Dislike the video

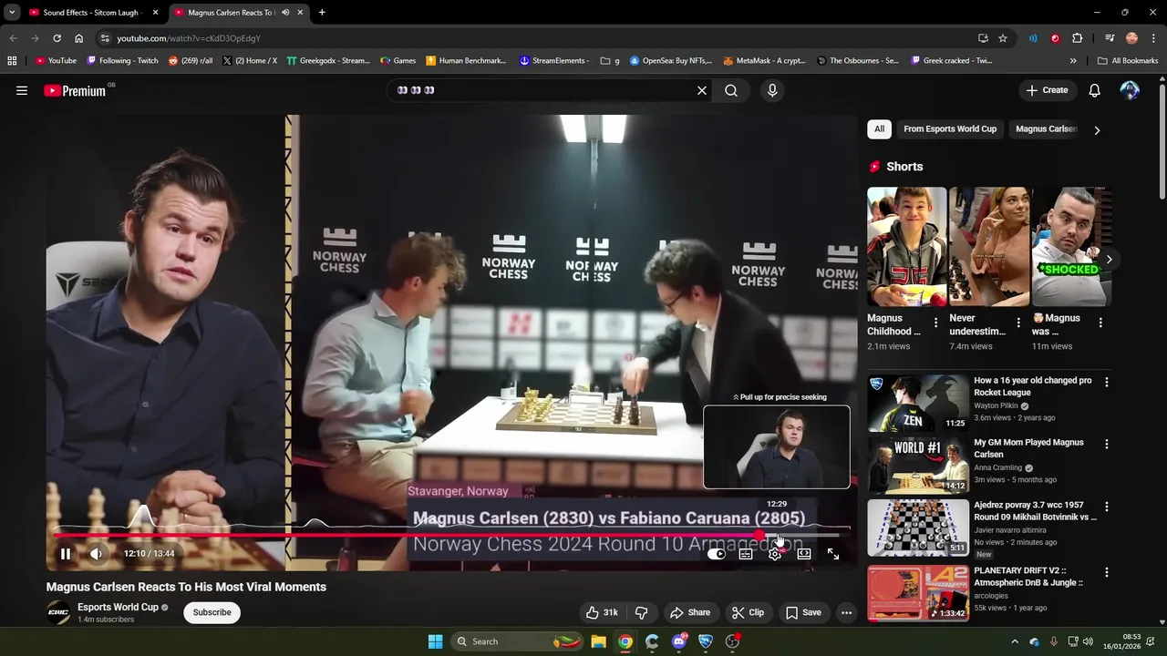641,612
